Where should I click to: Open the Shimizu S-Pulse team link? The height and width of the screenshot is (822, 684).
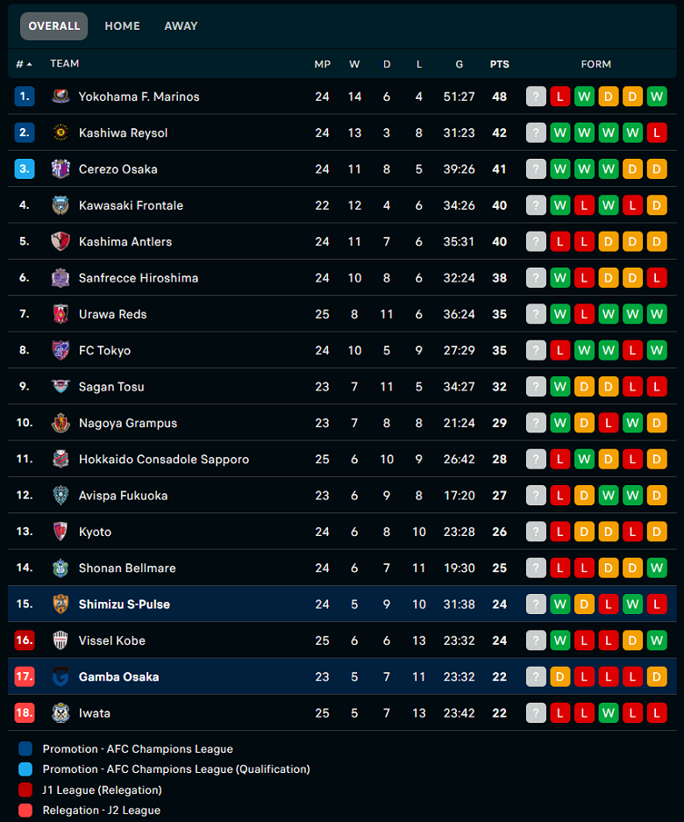pos(125,604)
